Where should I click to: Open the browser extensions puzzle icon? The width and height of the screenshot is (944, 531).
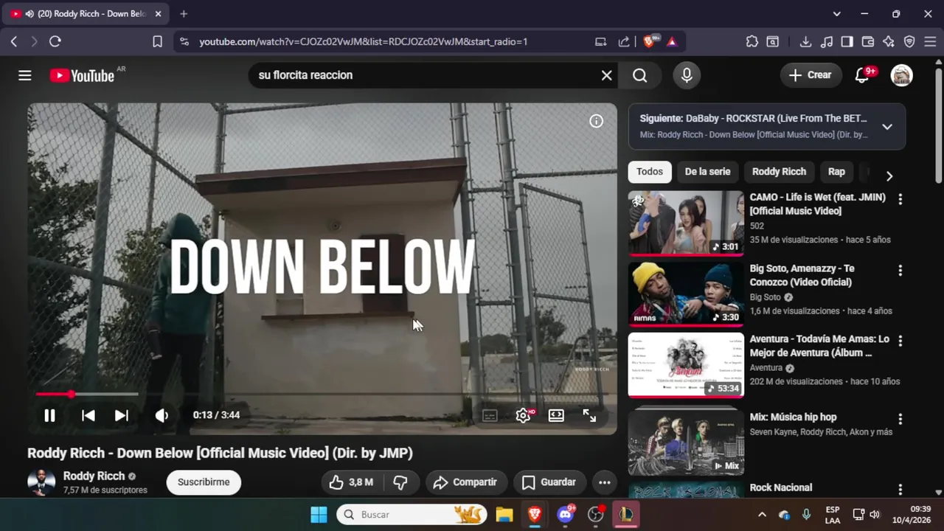pos(752,42)
